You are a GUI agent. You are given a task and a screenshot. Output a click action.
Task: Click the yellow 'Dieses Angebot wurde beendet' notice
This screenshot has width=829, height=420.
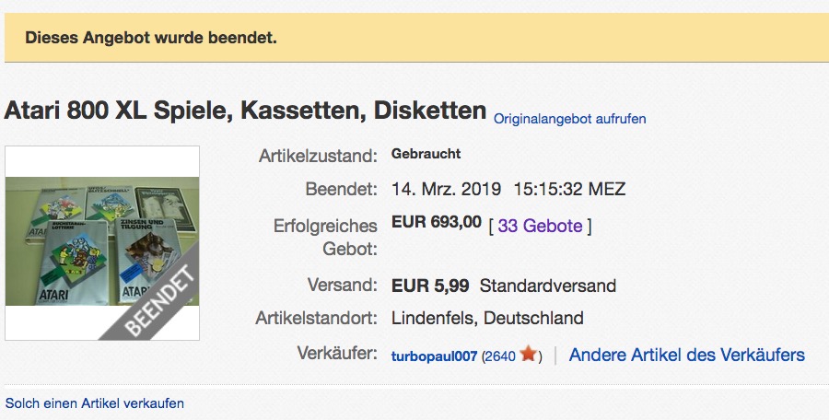click(x=416, y=38)
